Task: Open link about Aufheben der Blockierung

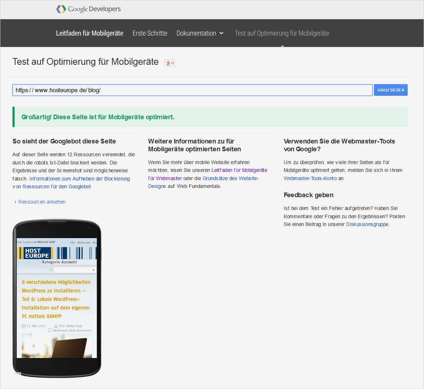Action: (71, 183)
